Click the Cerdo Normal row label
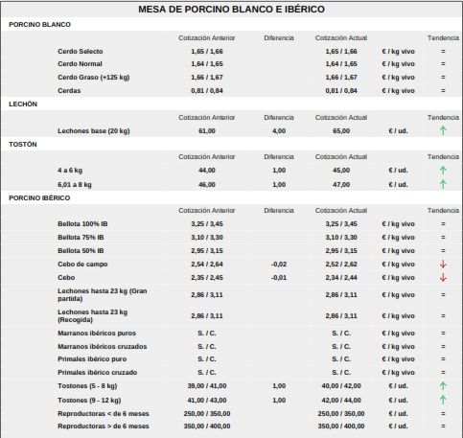The image size is (463, 438). tap(80, 64)
